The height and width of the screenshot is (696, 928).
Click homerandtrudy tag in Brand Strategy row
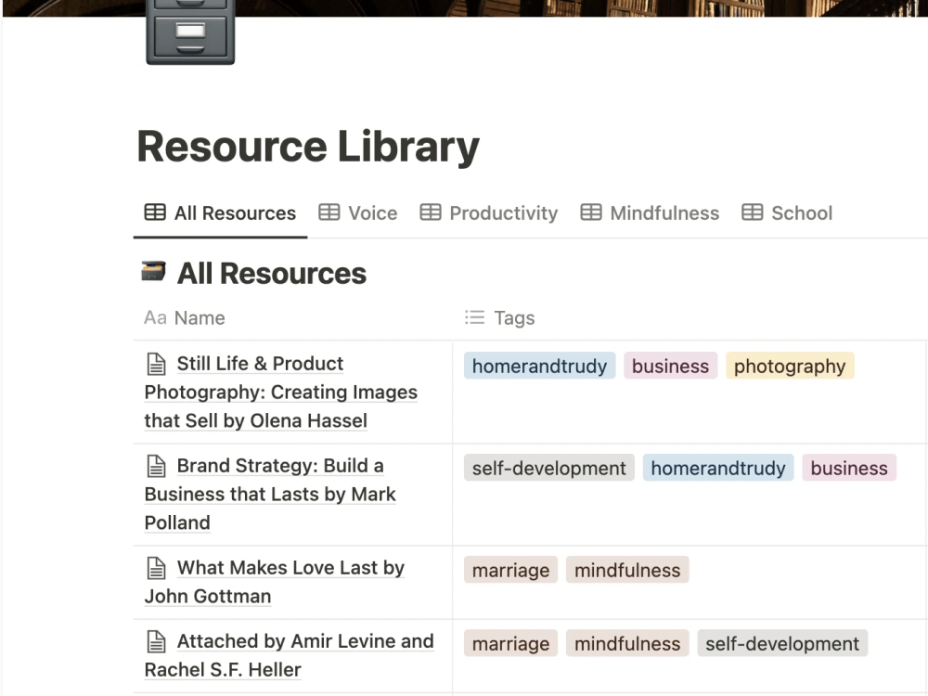[x=718, y=468]
